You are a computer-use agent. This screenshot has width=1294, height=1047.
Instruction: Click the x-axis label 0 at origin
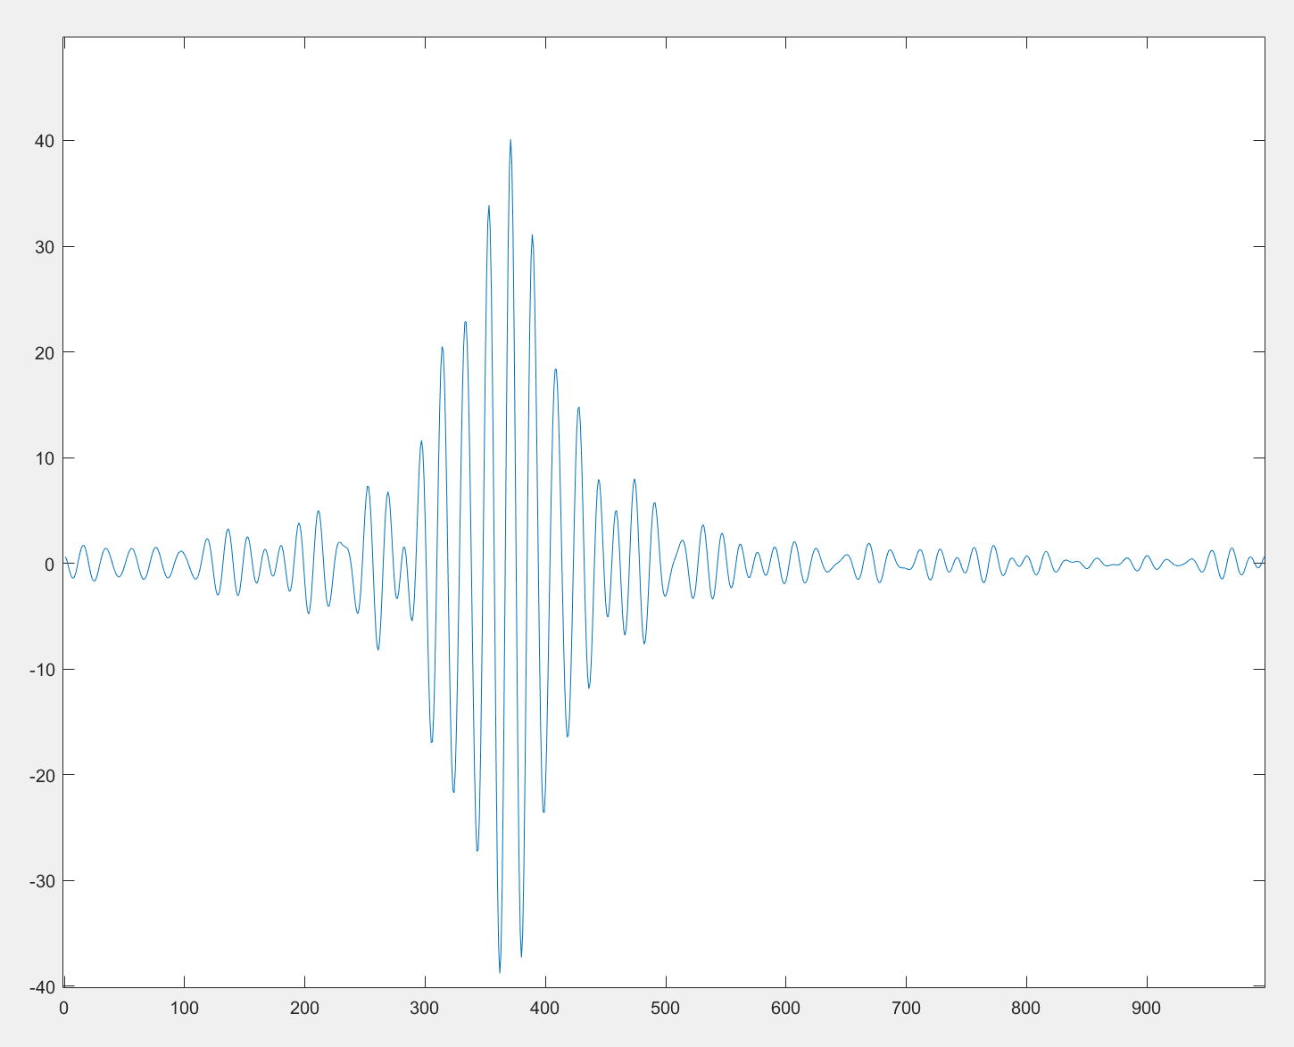pyautogui.click(x=63, y=1009)
